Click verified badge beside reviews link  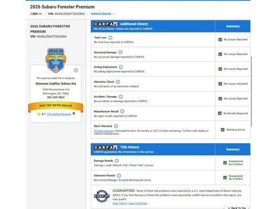pyautogui.click(x=74, y=114)
